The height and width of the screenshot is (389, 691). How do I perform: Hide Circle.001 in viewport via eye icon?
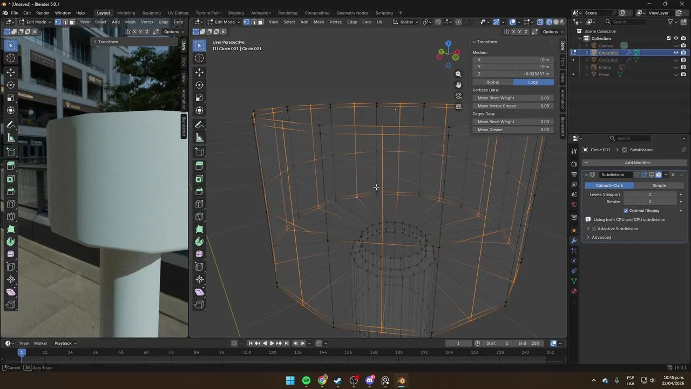point(675,53)
